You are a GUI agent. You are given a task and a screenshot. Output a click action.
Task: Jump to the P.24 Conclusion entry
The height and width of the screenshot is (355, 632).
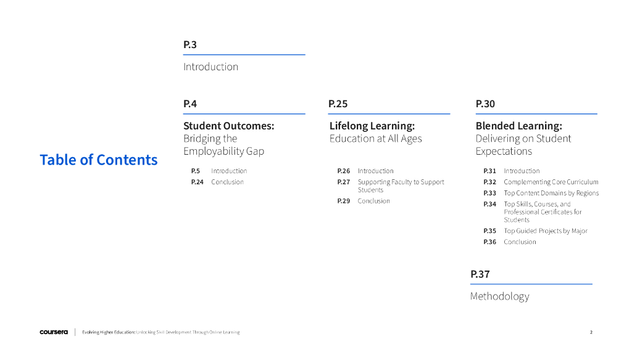pos(227,182)
